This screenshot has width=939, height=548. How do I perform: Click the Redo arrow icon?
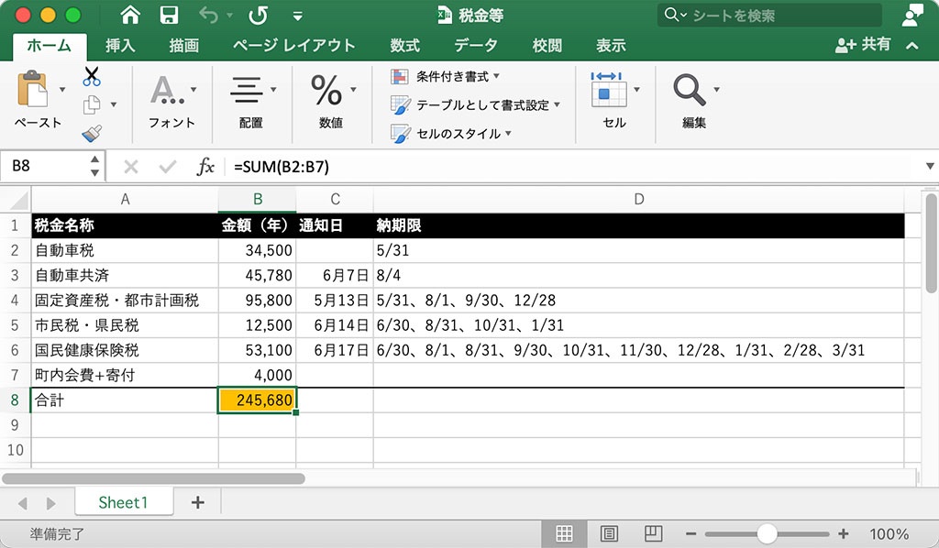(258, 15)
